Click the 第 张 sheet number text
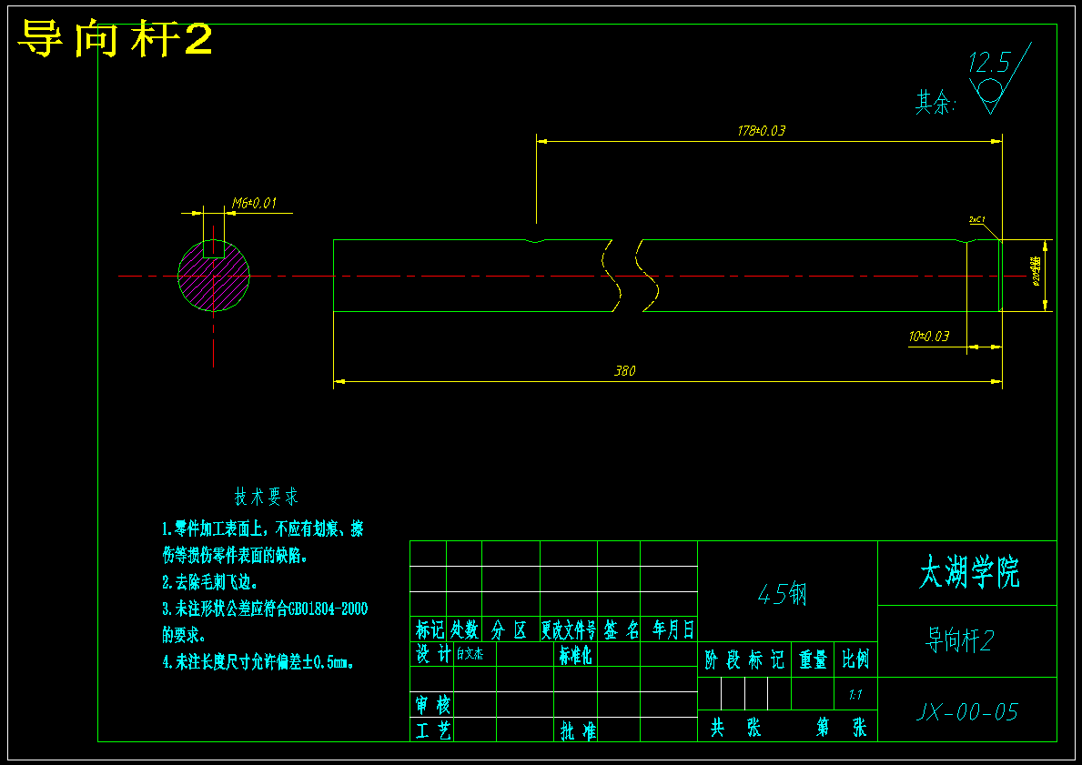1082x765 pixels. click(841, 727)
